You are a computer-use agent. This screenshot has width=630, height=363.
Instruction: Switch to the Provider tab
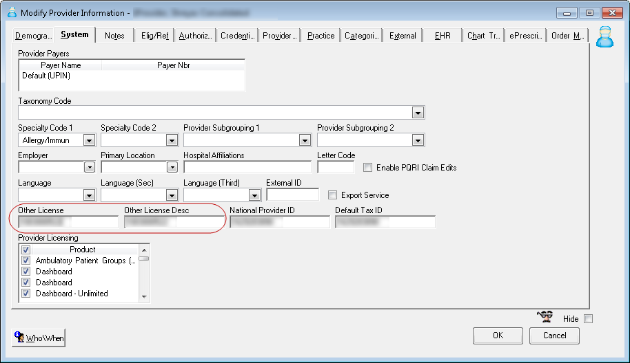280,36
